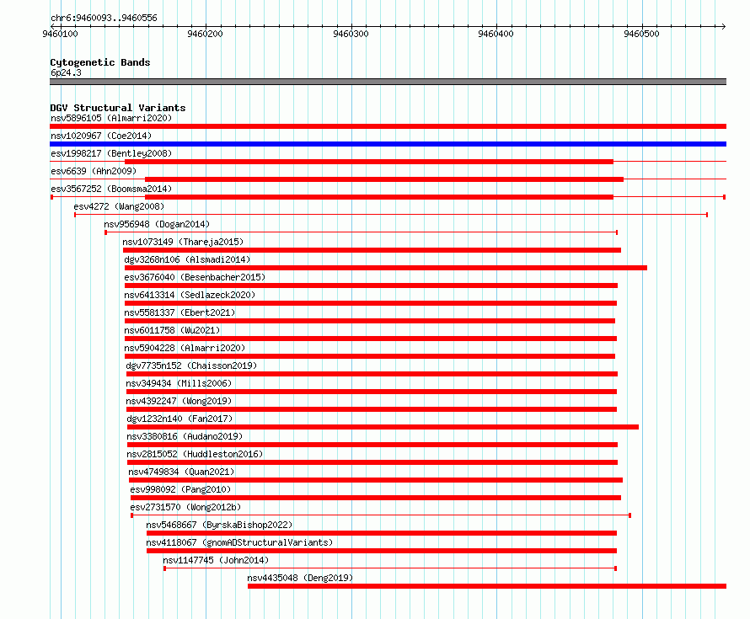750x619 pixels.
Task: Click the blue bar of nsv1020967
Action: (388, 144)
